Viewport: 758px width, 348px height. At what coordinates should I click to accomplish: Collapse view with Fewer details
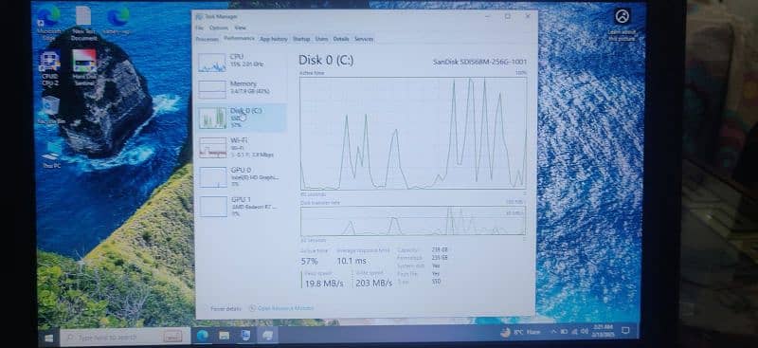[222, 308]
